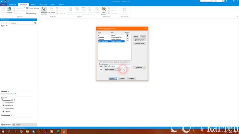Click the active MapInfo taskbar icon

64,131
